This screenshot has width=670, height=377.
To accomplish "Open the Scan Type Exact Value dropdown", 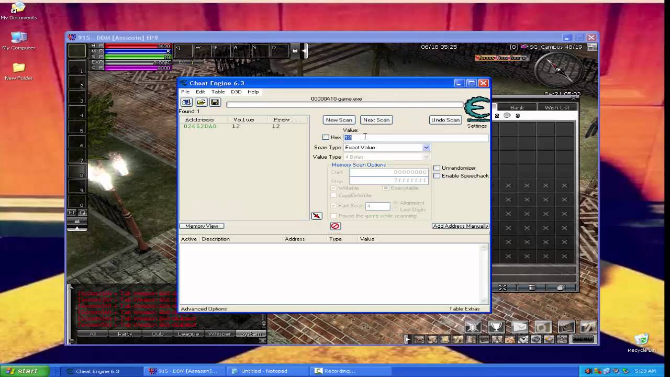I will (x=386, y=148).
